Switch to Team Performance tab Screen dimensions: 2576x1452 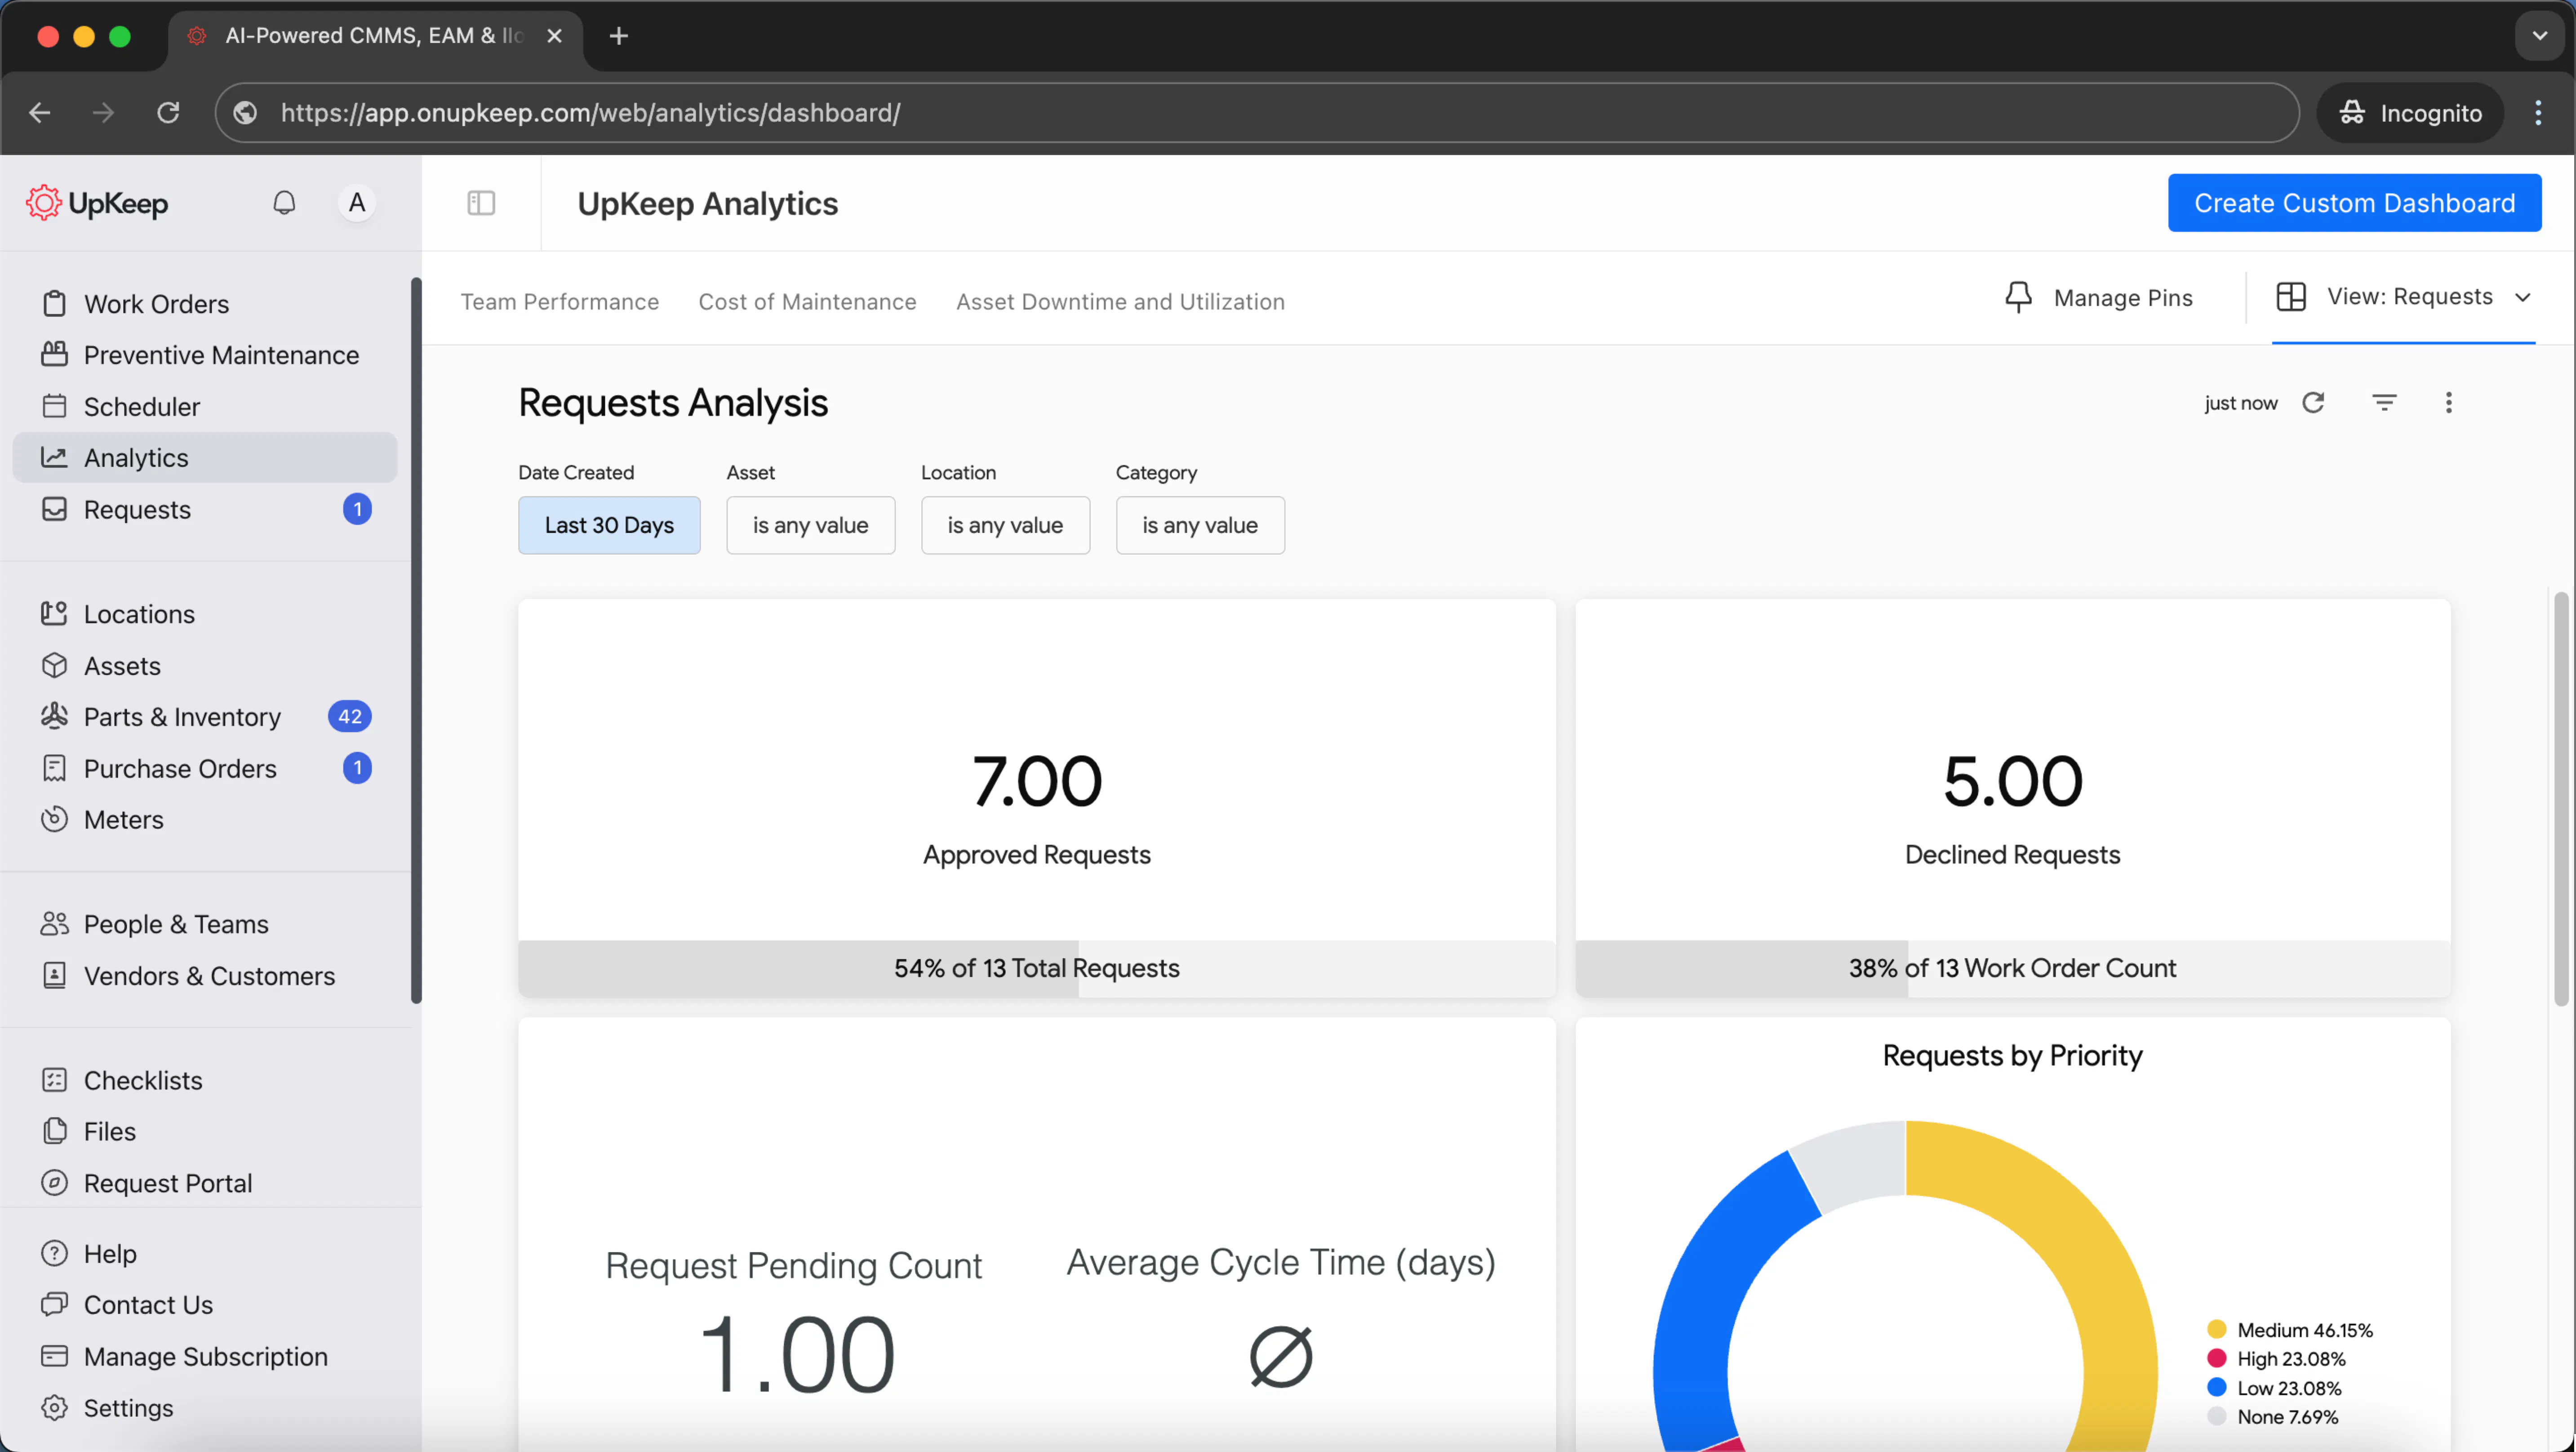point(559,301)
